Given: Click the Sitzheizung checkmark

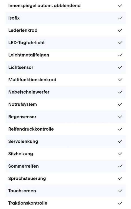Looking at the screenshot, I should click(120, 154).
